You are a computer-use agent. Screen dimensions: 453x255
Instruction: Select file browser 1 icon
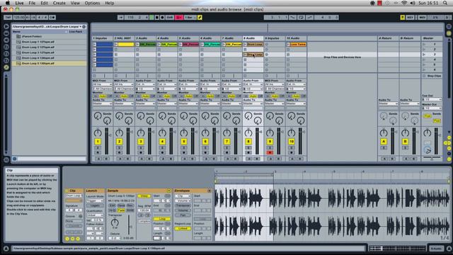[6, 47]
